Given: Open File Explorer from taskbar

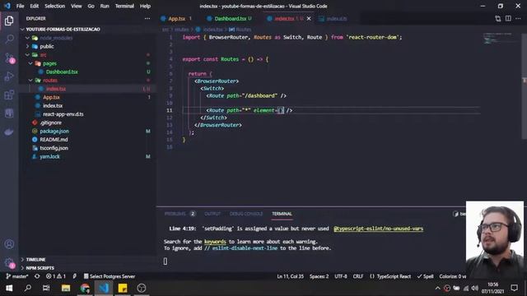Looking at the screenshot, I should click(x=66, y=288).
